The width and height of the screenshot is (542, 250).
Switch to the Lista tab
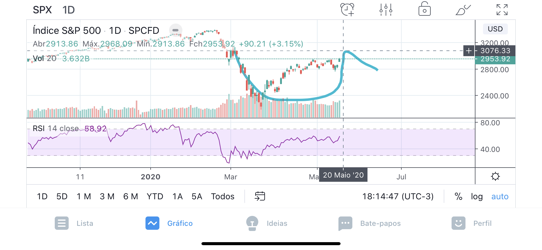74,223
